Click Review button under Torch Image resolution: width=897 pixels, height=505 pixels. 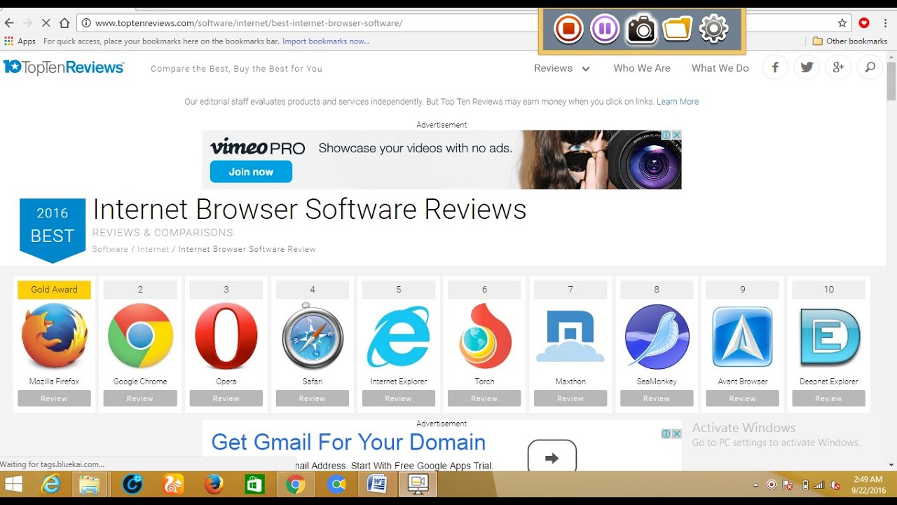484,398
